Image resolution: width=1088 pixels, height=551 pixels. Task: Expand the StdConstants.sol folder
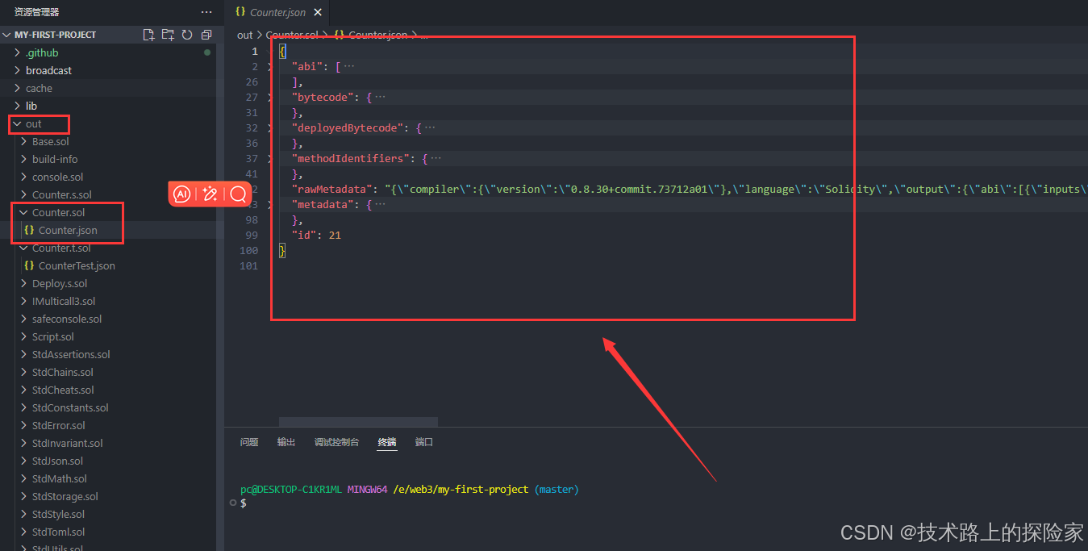tap(108, 407)
